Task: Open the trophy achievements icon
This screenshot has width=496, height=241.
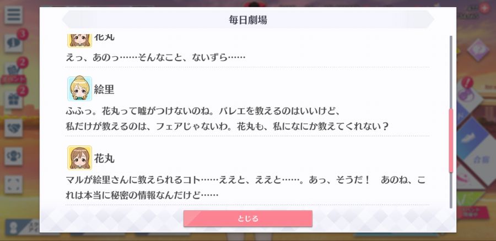Action: (x=14, y=156)
